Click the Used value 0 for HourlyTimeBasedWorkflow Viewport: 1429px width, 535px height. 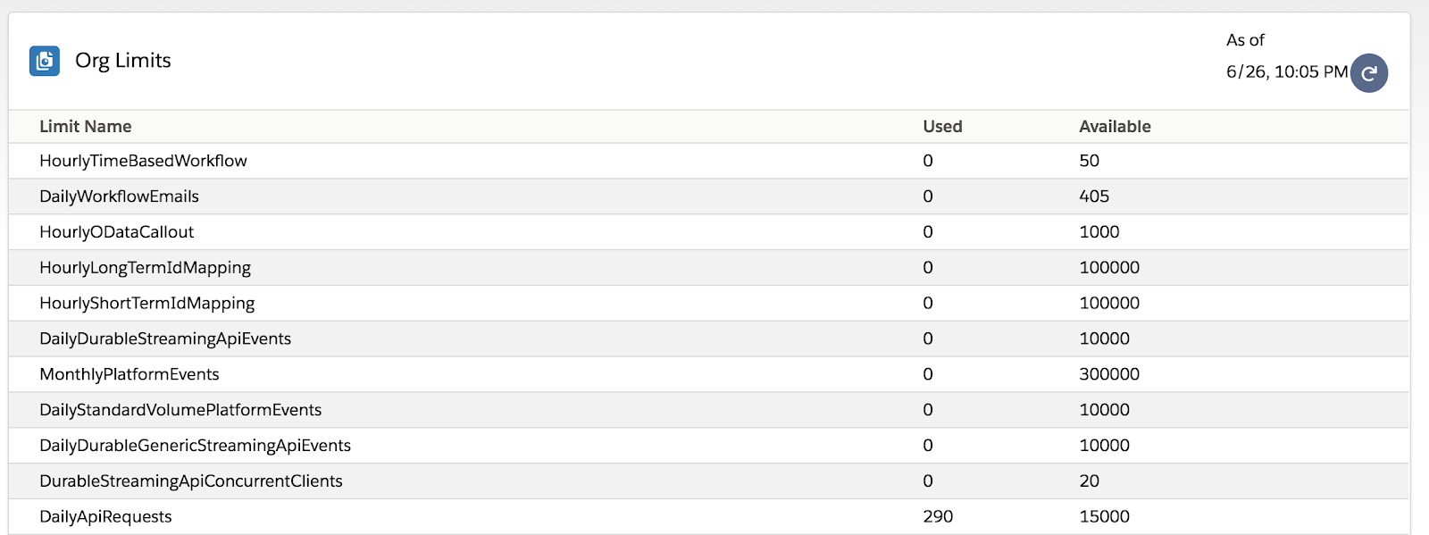point(928,161)
